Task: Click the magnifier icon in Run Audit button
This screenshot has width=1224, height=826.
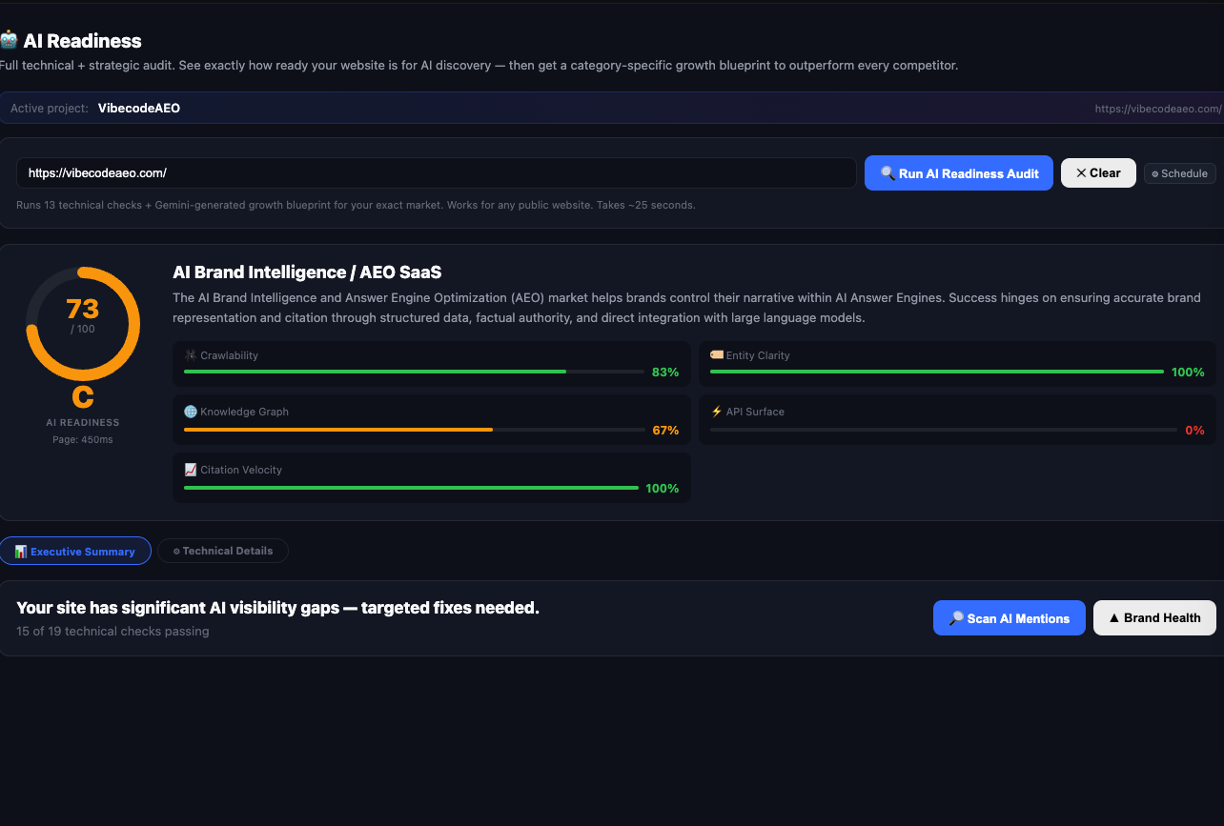Action: coord(887,173)
